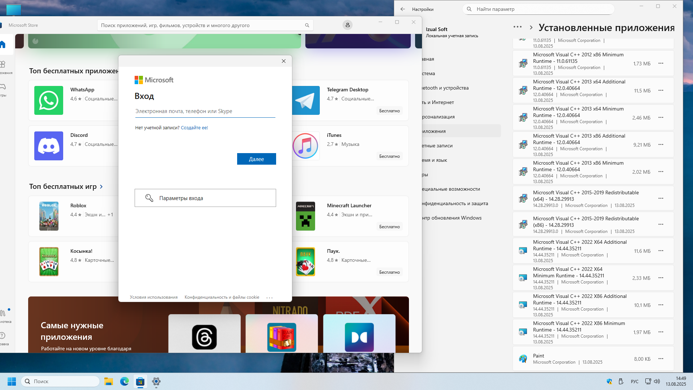Click the email, phone or Skype field
The image size is (693, 390).
point(205,111)
